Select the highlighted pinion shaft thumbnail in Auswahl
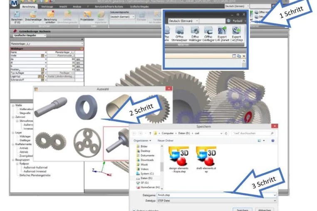Image resolution: width=317 pixels, height=211 pixels. click(116, 143)
